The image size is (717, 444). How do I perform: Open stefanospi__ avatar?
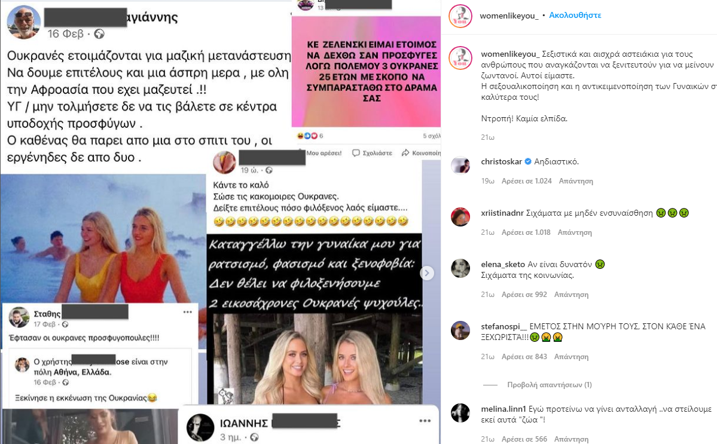click(460, 330)
